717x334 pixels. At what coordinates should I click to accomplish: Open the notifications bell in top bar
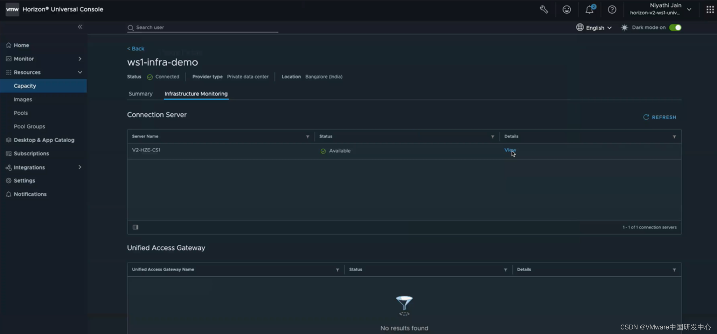(x=590, y=9)
